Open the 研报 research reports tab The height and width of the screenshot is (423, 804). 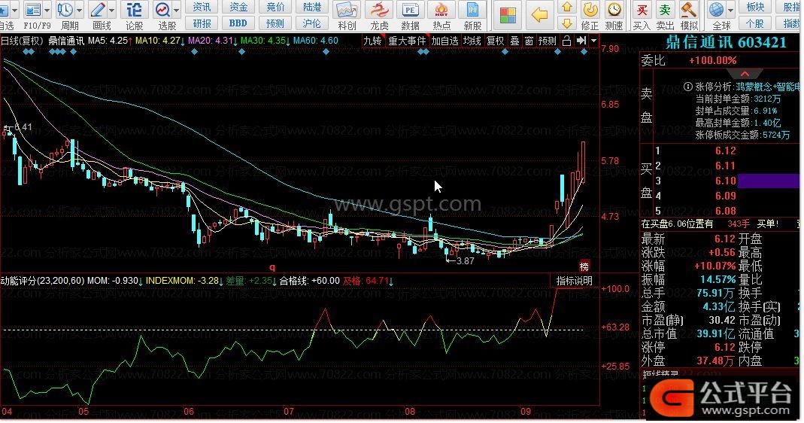202,23
